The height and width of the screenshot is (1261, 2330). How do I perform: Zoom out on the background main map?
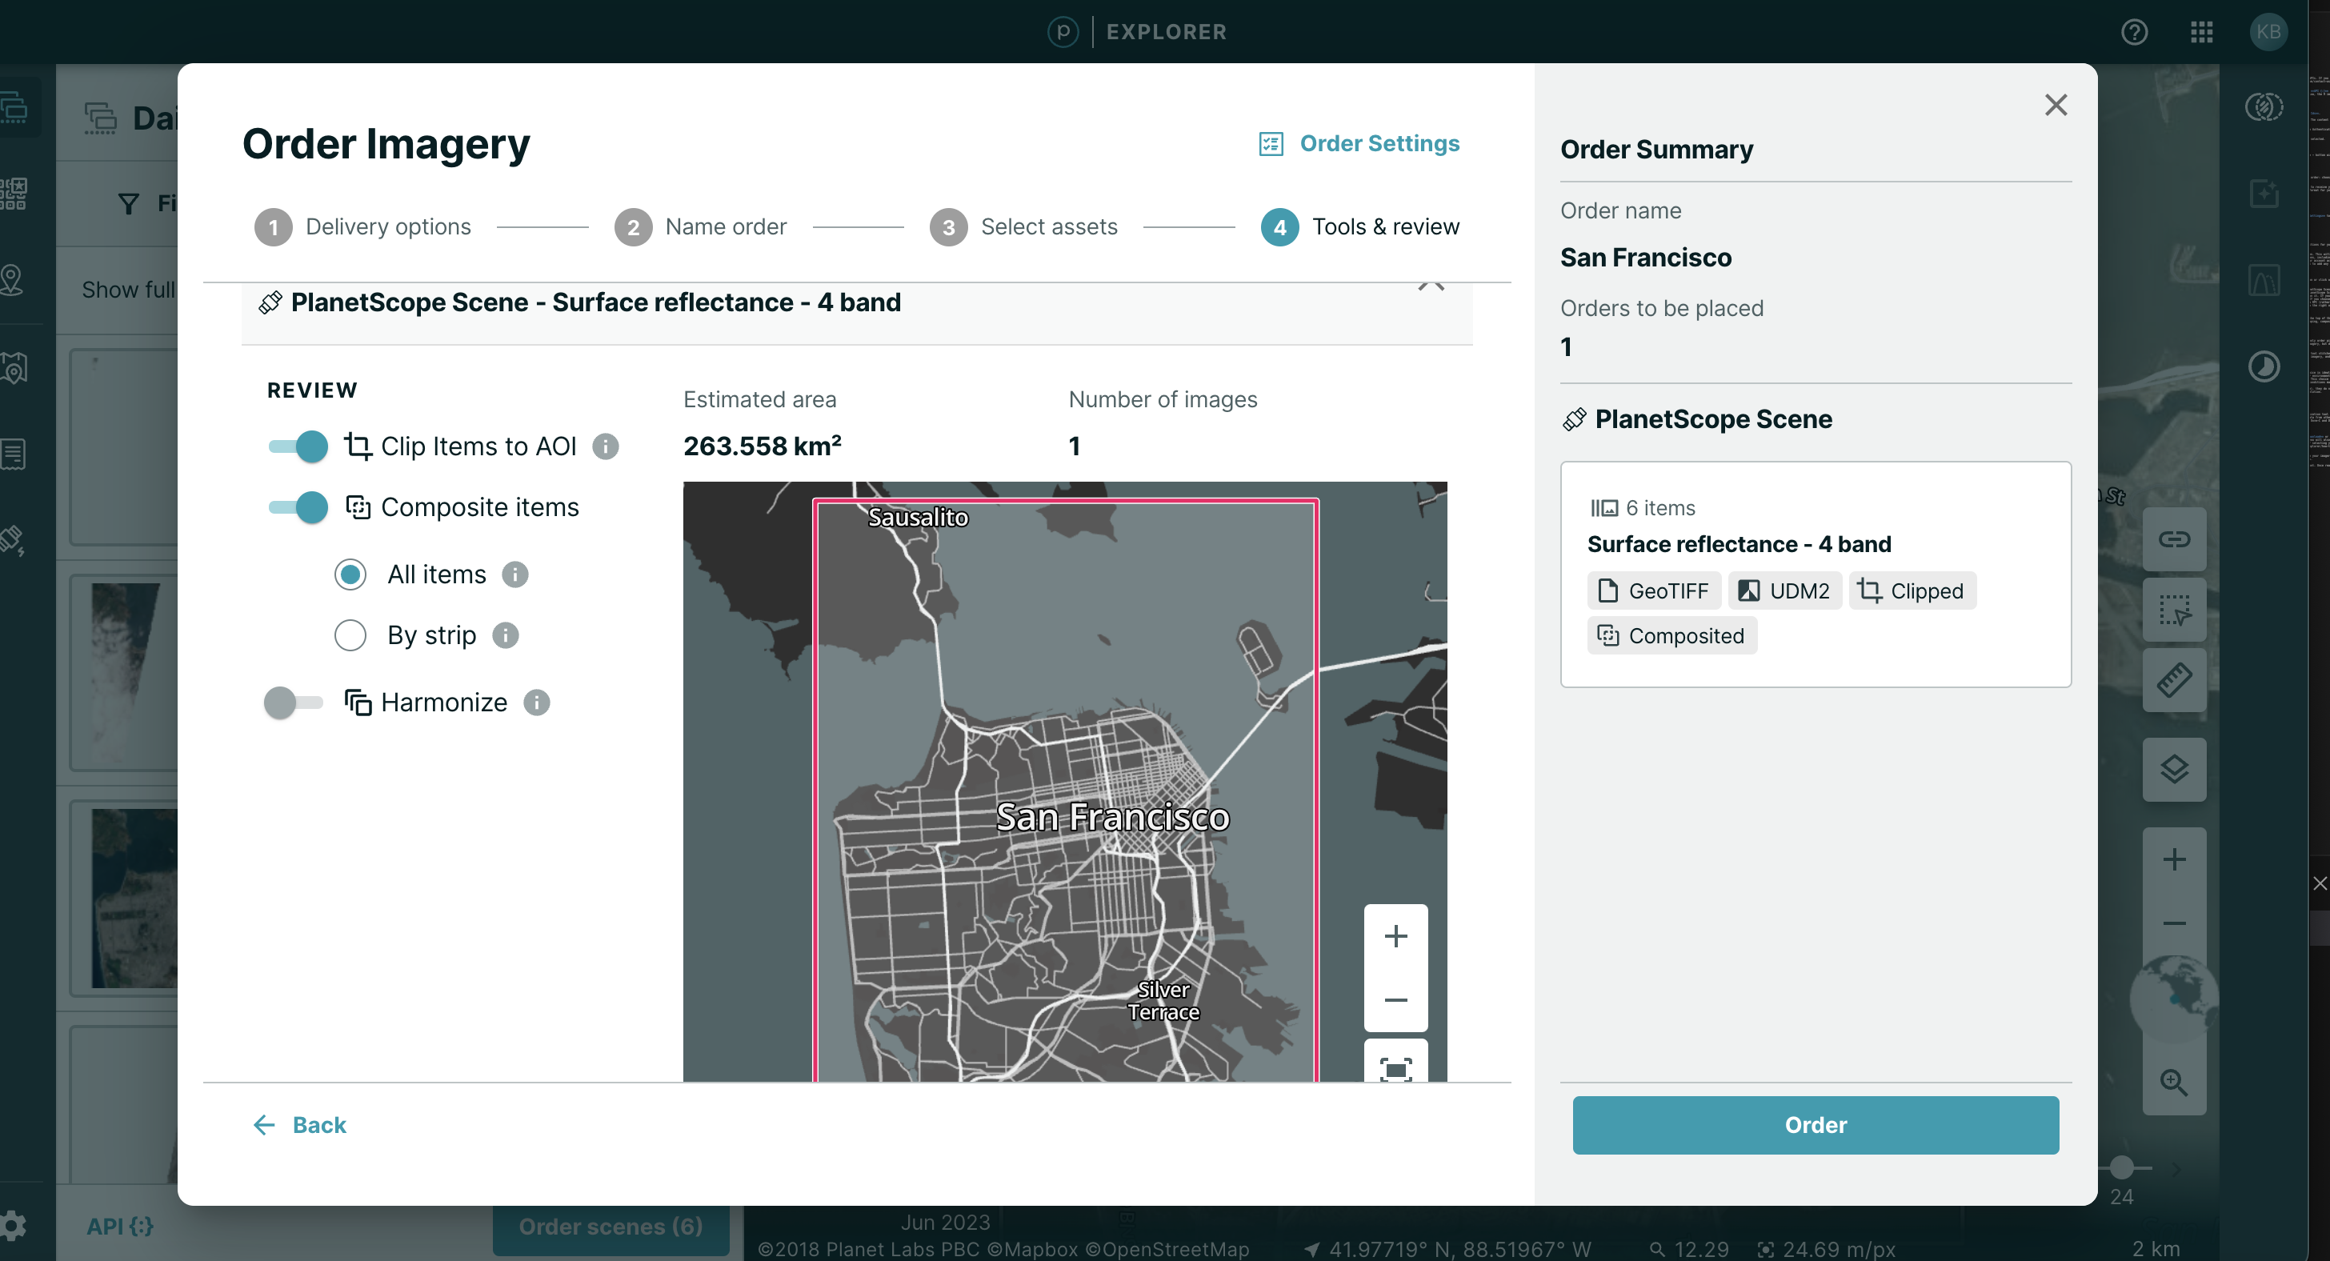tap(2173, 923)
